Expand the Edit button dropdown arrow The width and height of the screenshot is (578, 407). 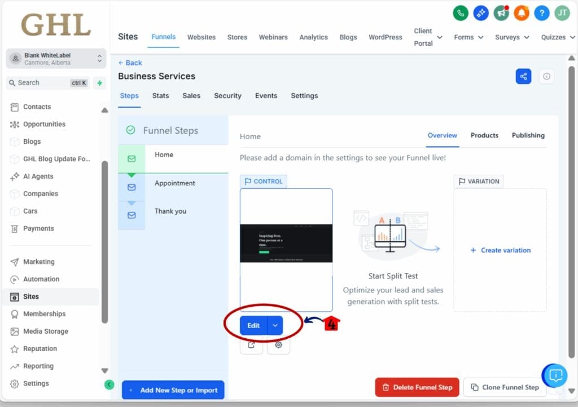click(275, 325)
